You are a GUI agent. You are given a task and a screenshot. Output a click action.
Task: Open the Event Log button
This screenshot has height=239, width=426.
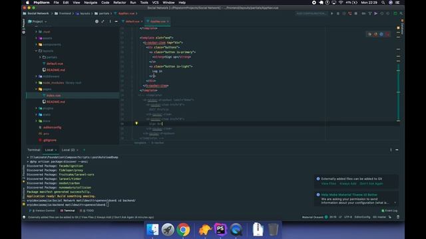tap(389, 210)
